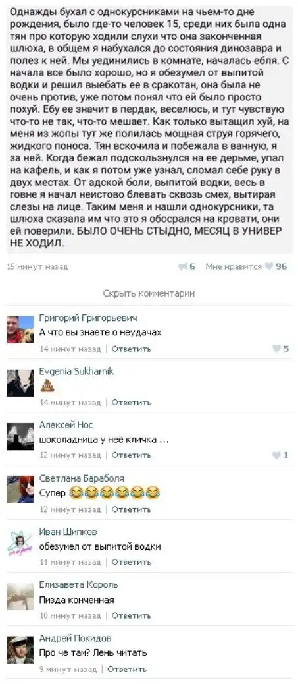Click the repost megaphone icon with 6
Screen dimensions: 298x684
[x=183, y=266]
